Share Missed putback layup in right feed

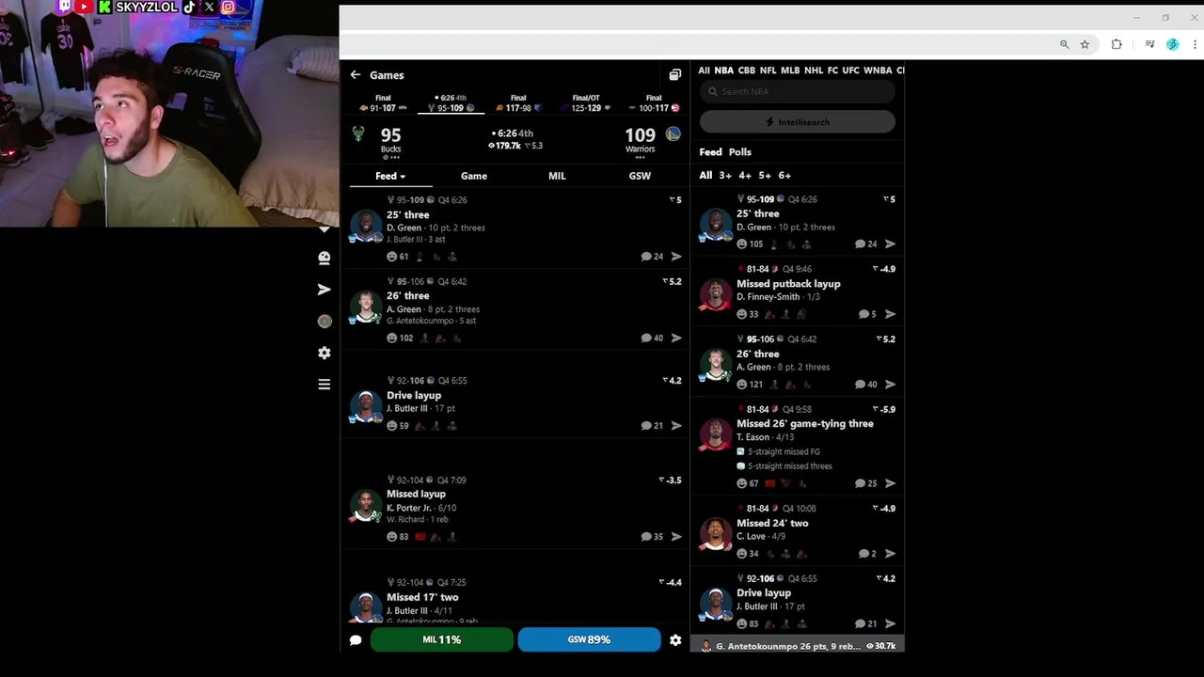click(x=890, y=314)
